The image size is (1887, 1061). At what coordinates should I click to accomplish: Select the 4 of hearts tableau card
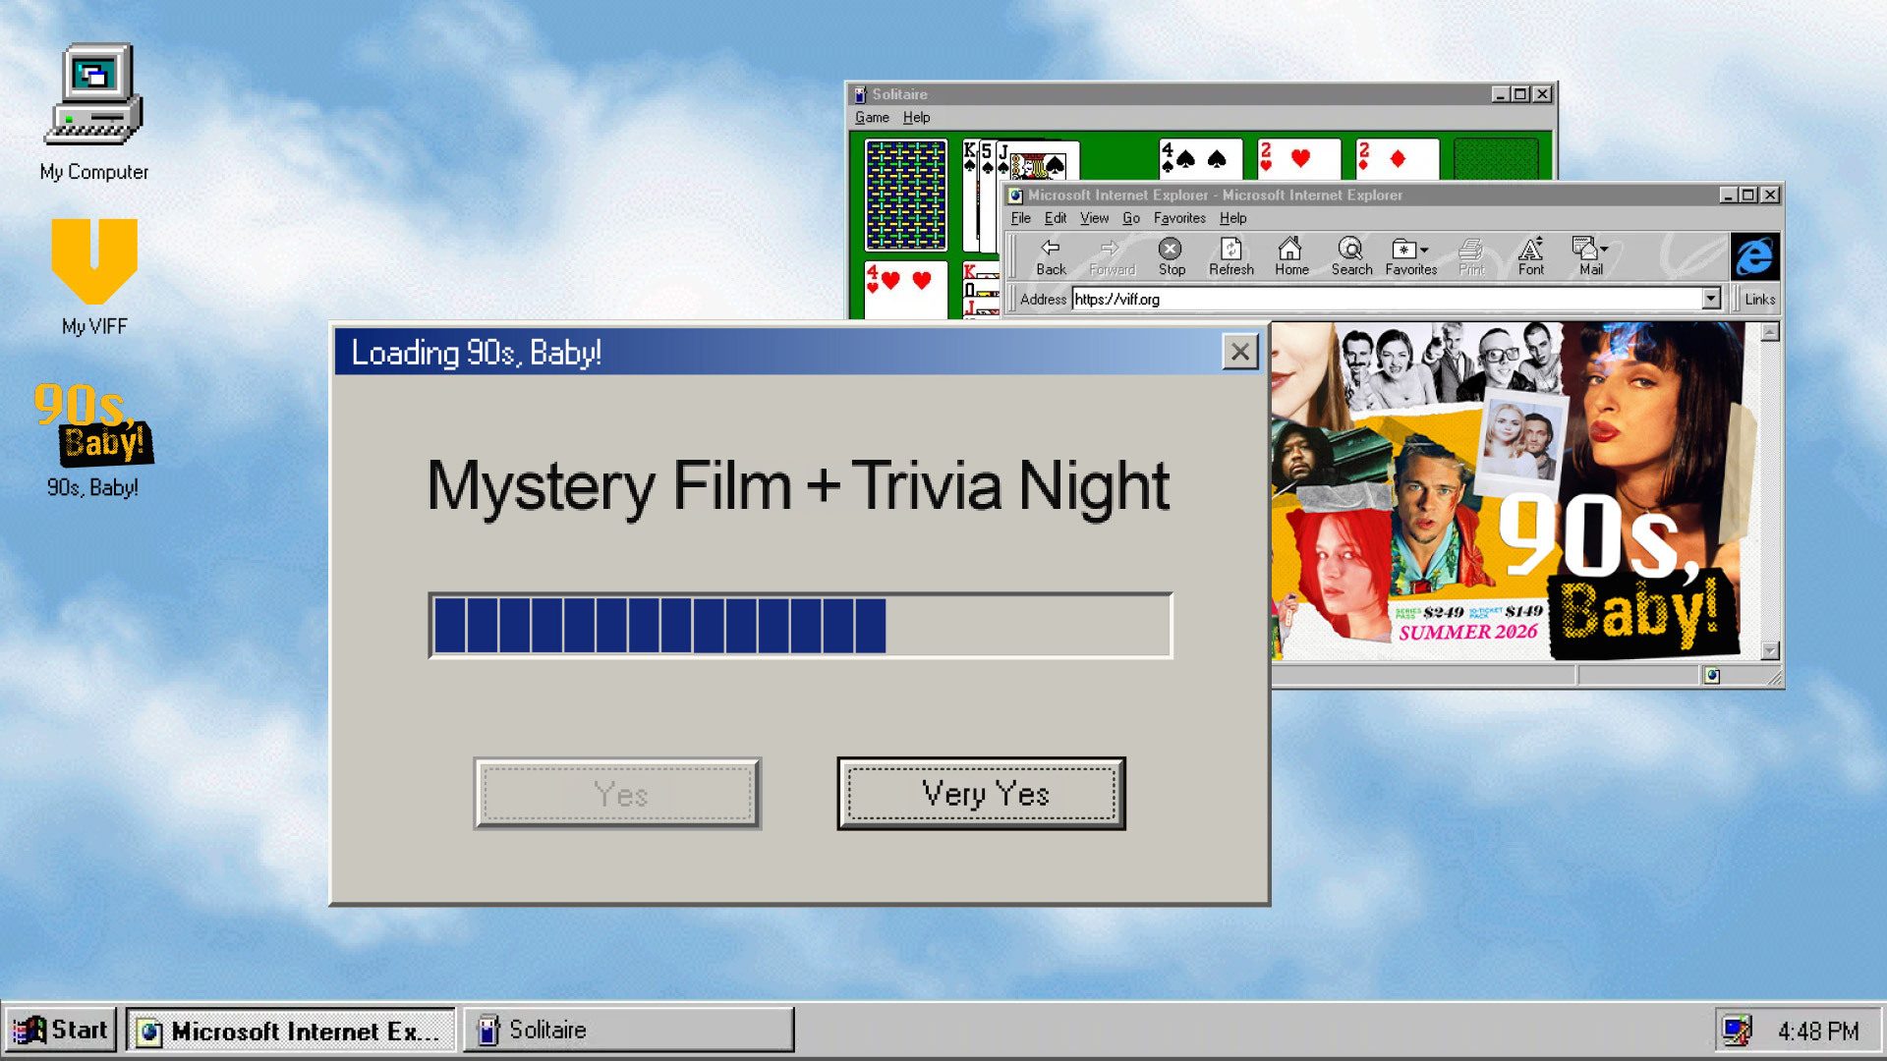coord(905,290)
